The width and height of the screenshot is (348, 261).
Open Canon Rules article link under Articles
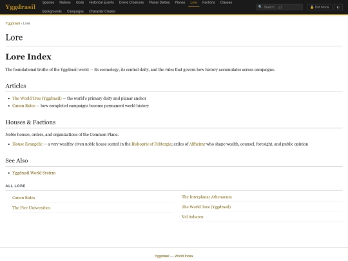click(24, 106)
